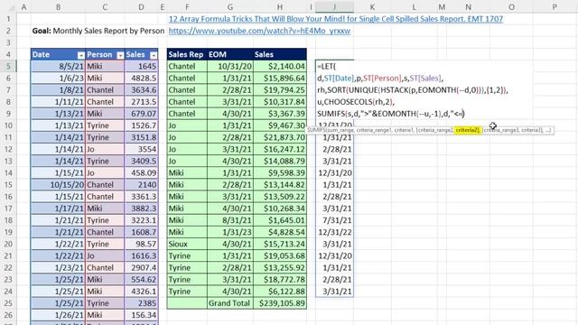578x325 pixels.
Task: Select the 8/5/21 date cell
Action: pos(58,66)
